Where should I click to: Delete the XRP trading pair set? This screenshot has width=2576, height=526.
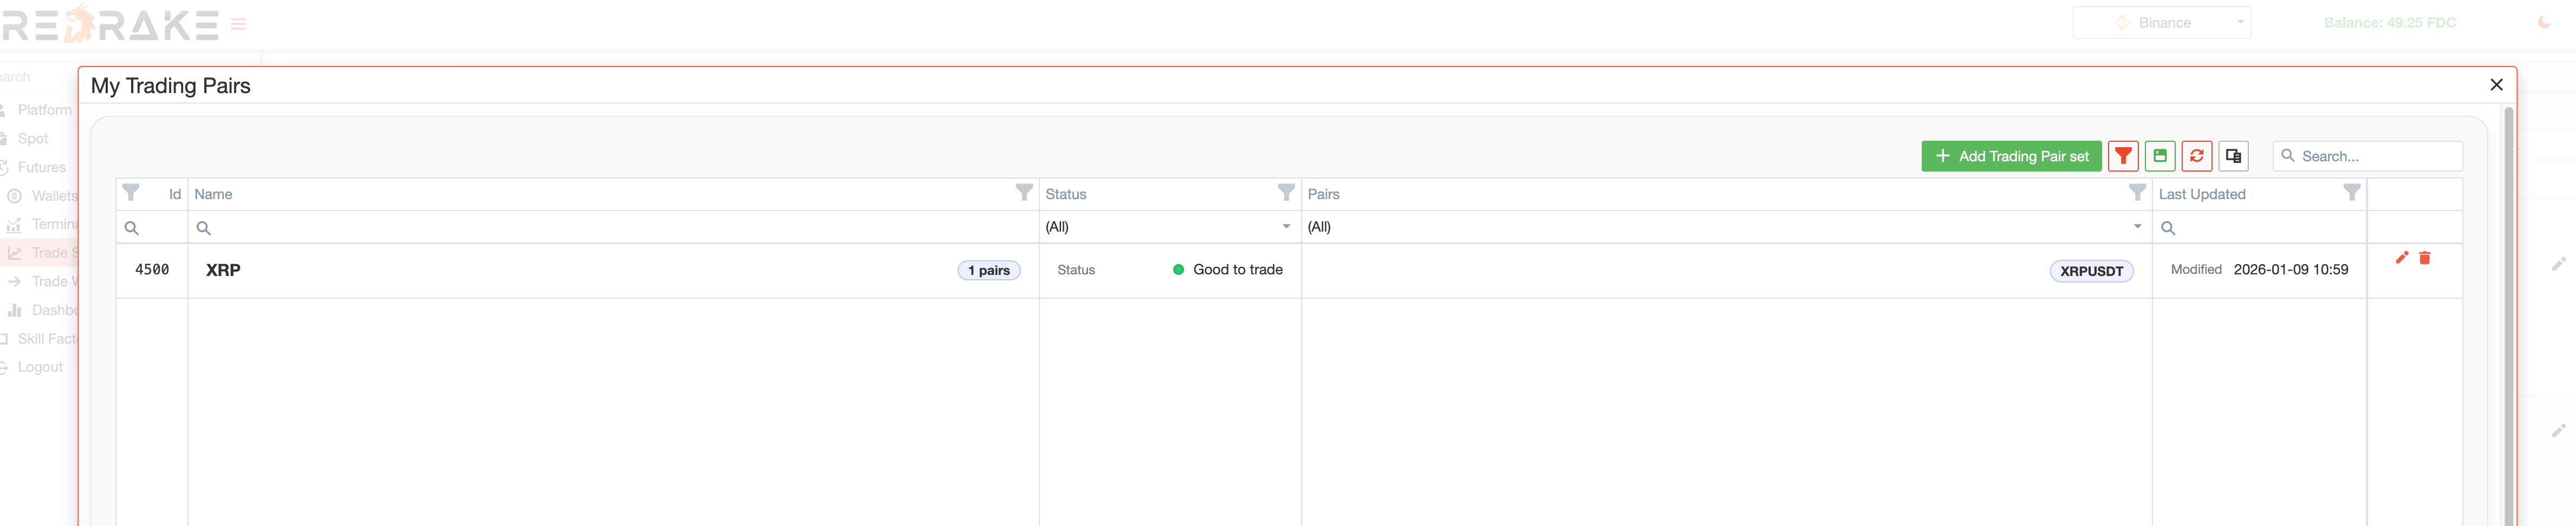point(2424,258)
